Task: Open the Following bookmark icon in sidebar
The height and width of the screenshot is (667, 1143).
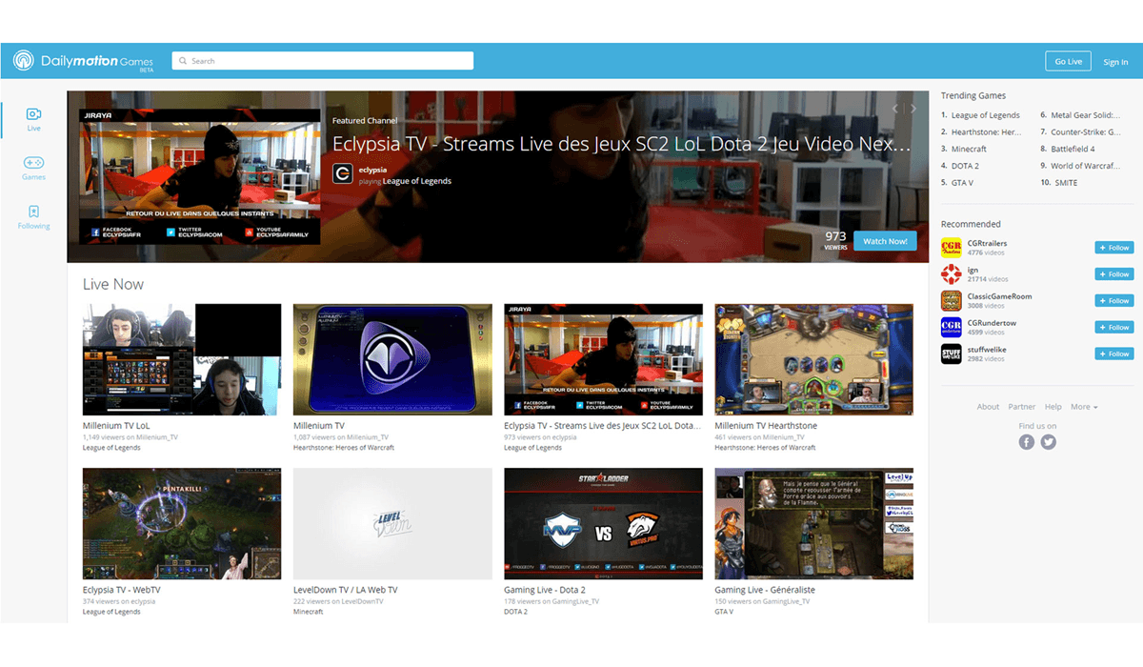Action: coord(33,212)
